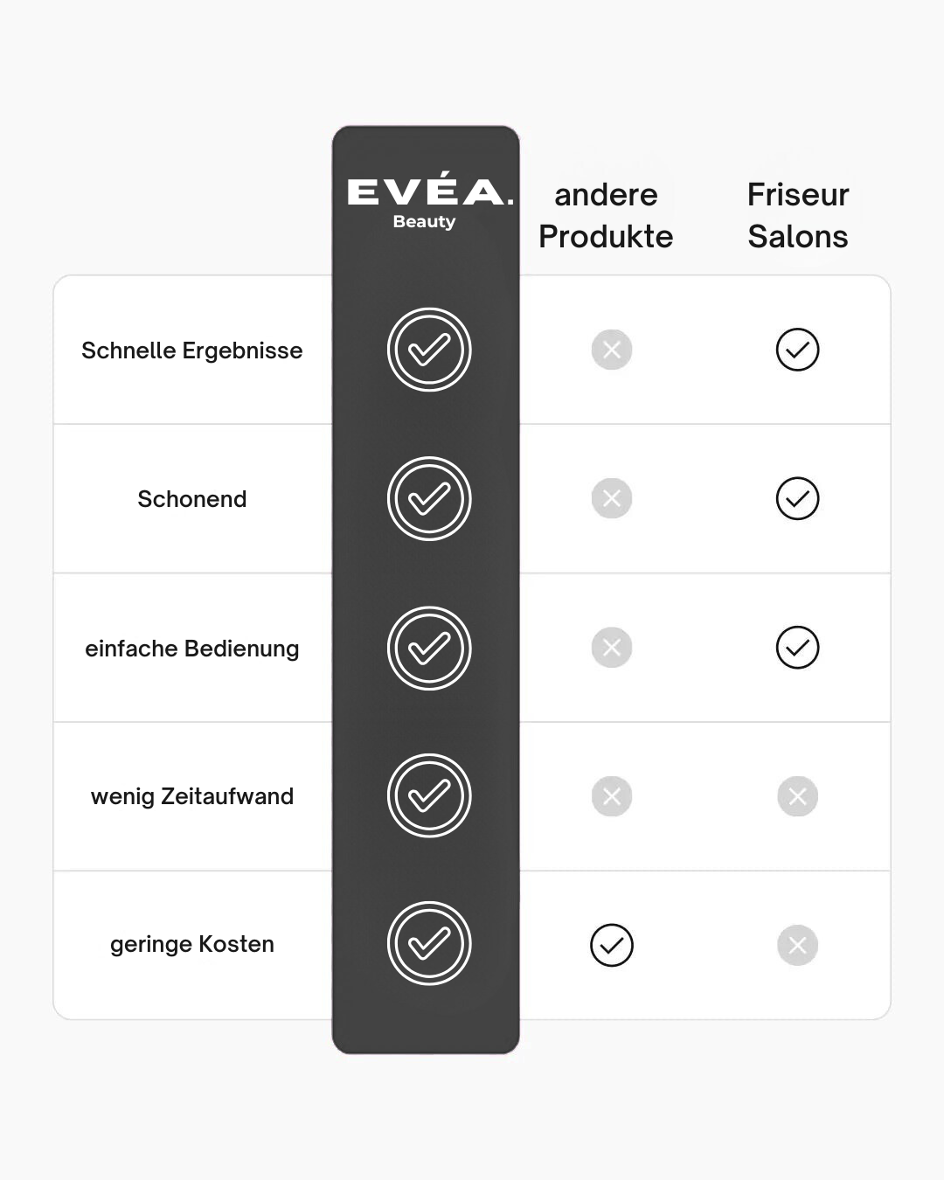Click andere Produkte X for Schnelle Ergebnisse
944x1180 pixels.
click(x=612, y=350)
